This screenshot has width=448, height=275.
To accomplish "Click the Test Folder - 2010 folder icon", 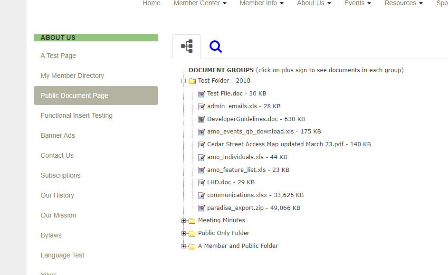I will (x=192, y=81).
